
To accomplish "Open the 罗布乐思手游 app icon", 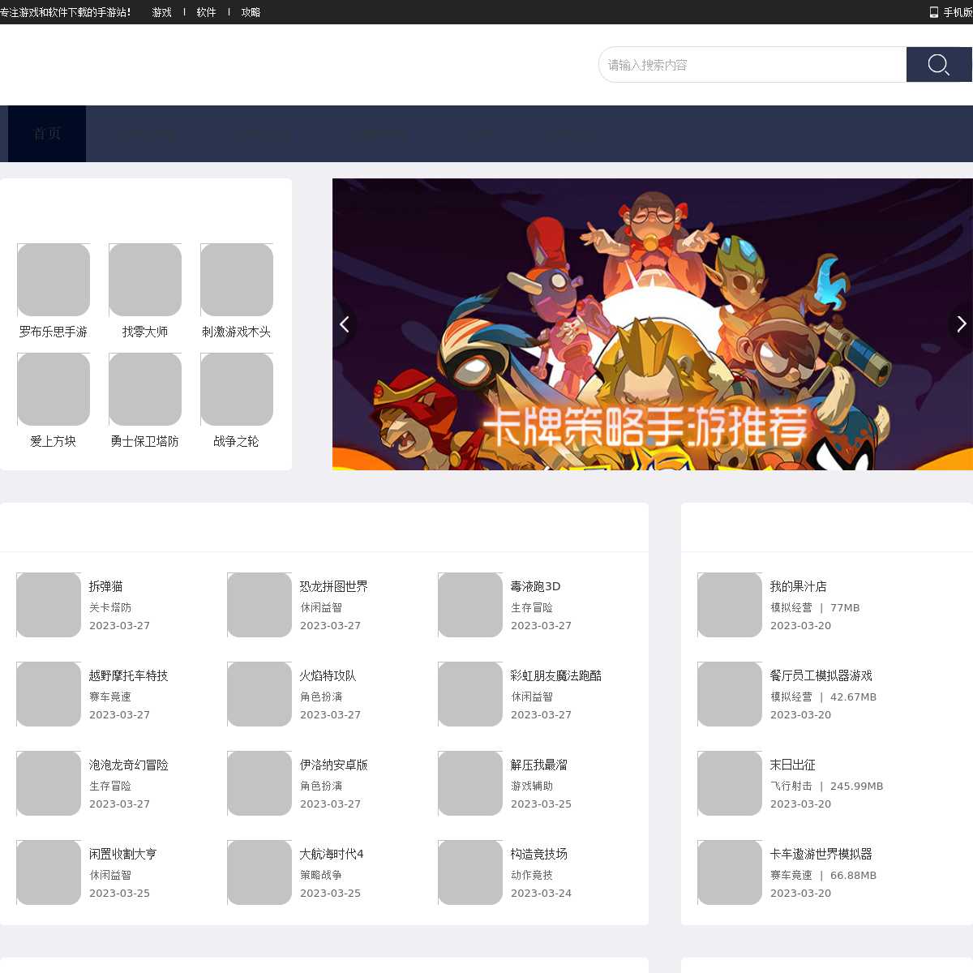I will point(54,280).
